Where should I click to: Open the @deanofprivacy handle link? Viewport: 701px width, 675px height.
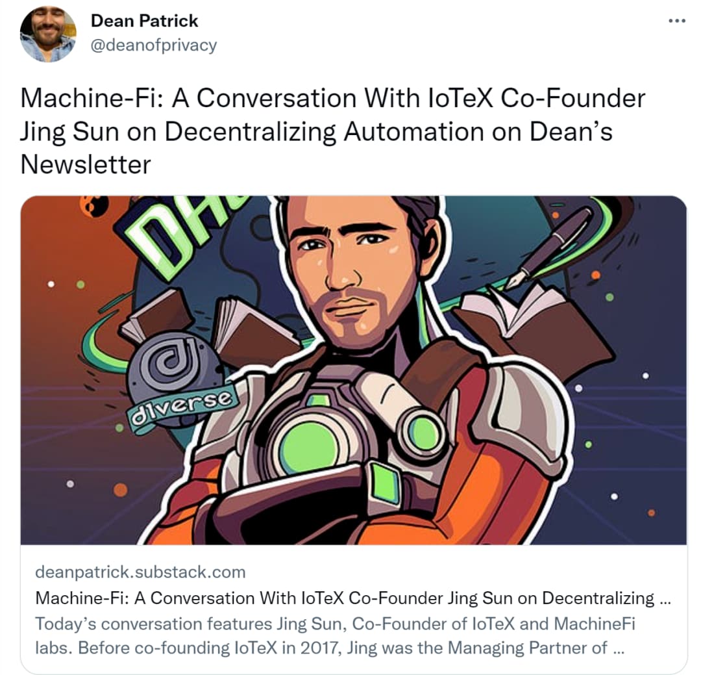(x=154, y=45)
